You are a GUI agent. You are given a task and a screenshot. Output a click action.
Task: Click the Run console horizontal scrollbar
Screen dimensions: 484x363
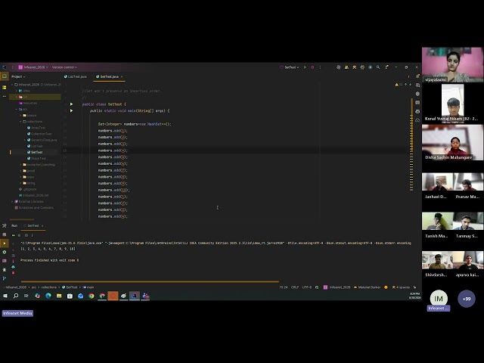pos(150,281)
